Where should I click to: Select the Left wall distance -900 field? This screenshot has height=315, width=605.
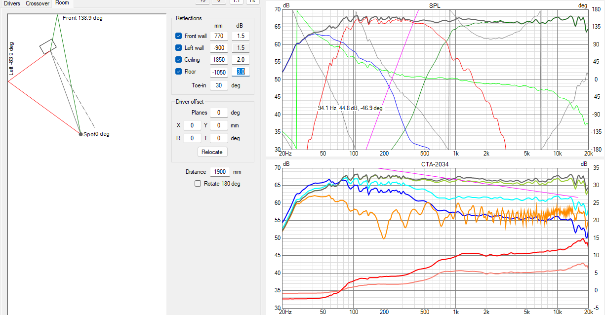pyautogui.click(x=219, y=48)
